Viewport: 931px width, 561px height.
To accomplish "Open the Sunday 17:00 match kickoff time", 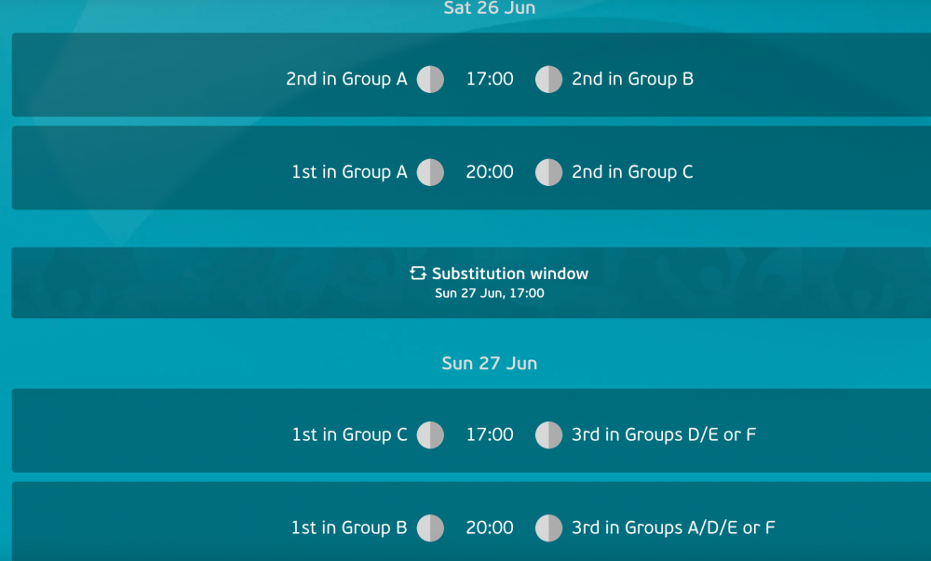I will tap(490, 434).
